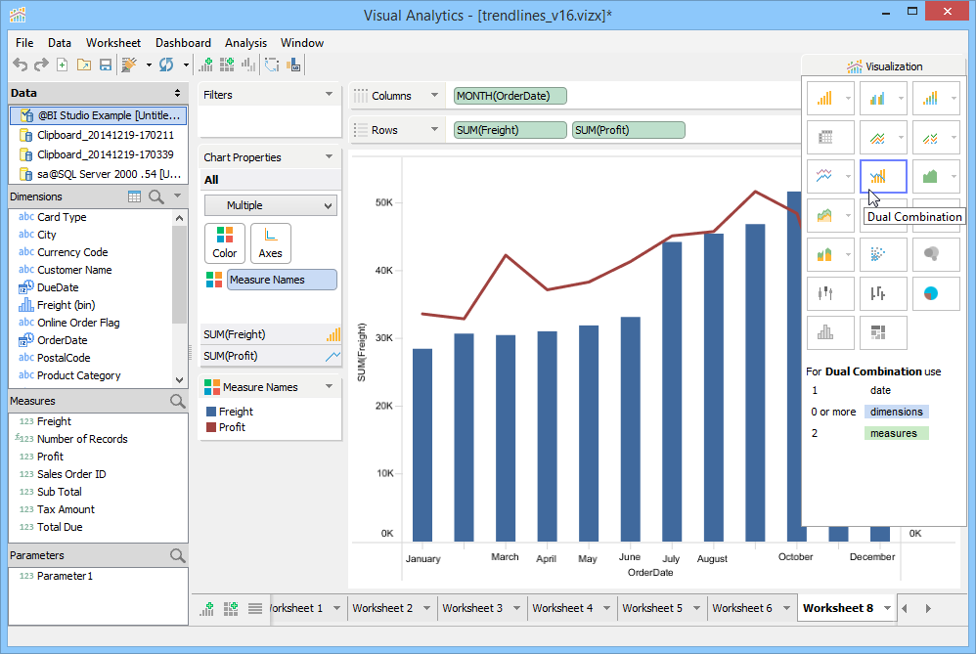This screenshot has width=976, height=654.
Task: Expand the Dimensions header dropdown arrow
Action: tap(177, 196)
